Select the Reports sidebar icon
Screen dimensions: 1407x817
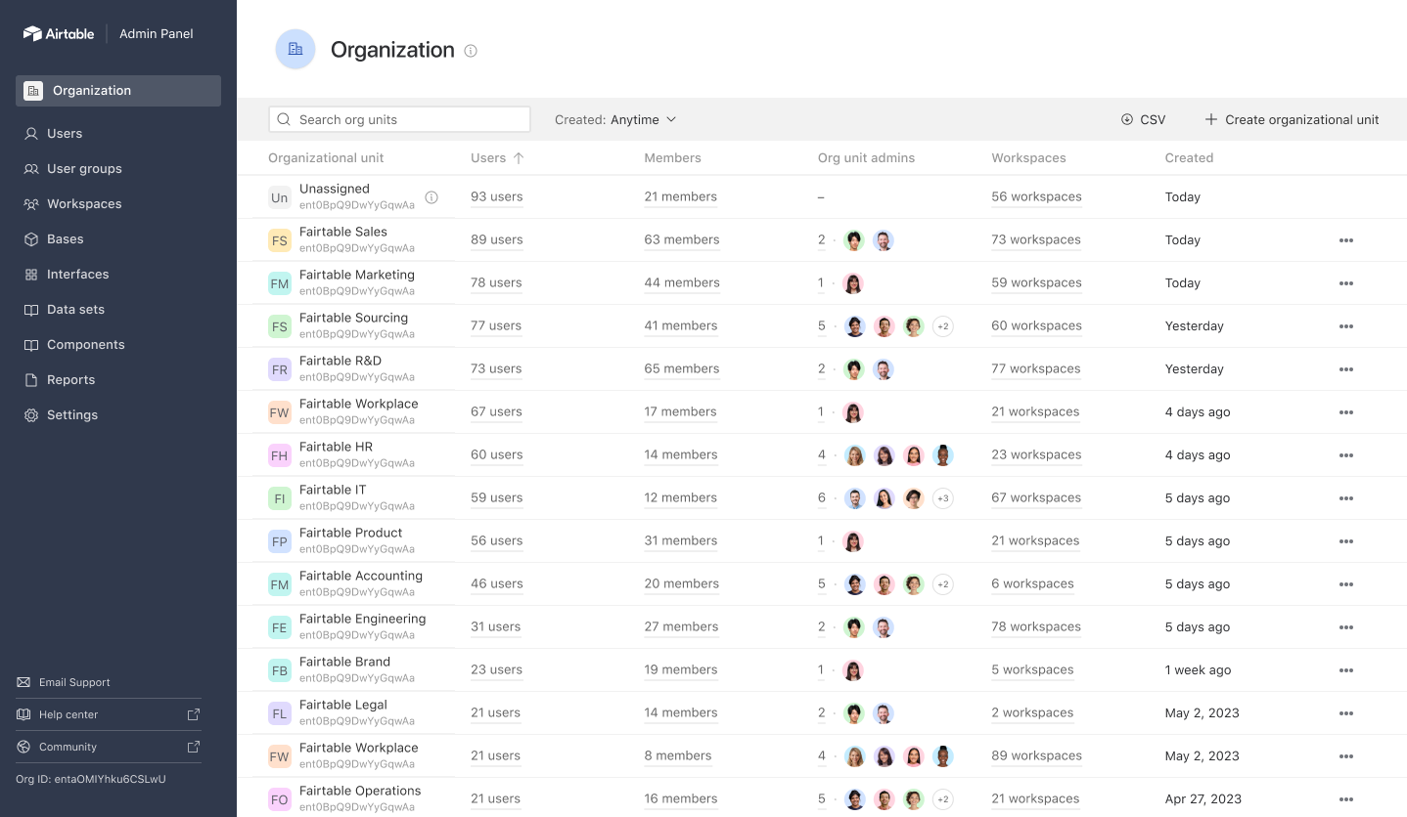click(x=32, y=379)
